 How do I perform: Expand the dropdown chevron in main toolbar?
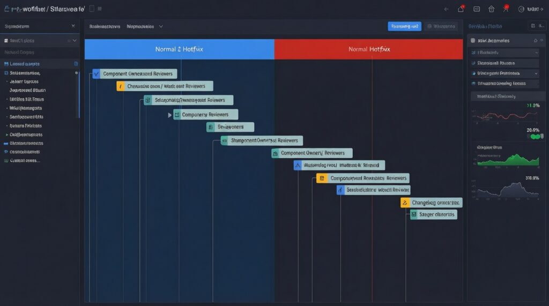[161, 26]
